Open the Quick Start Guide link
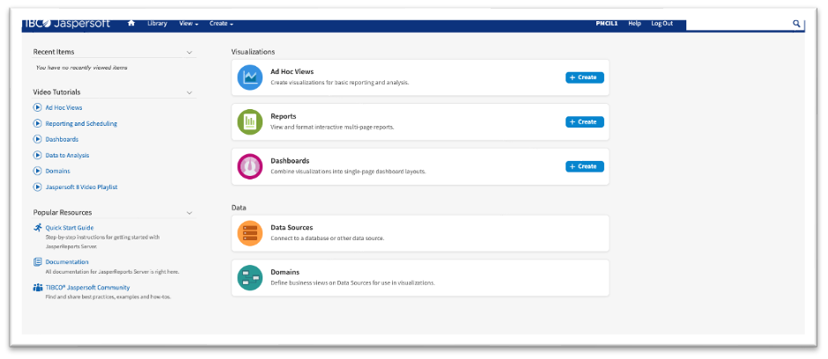The image size is (828, 359). pyautogui.click(x=70, y=228)
